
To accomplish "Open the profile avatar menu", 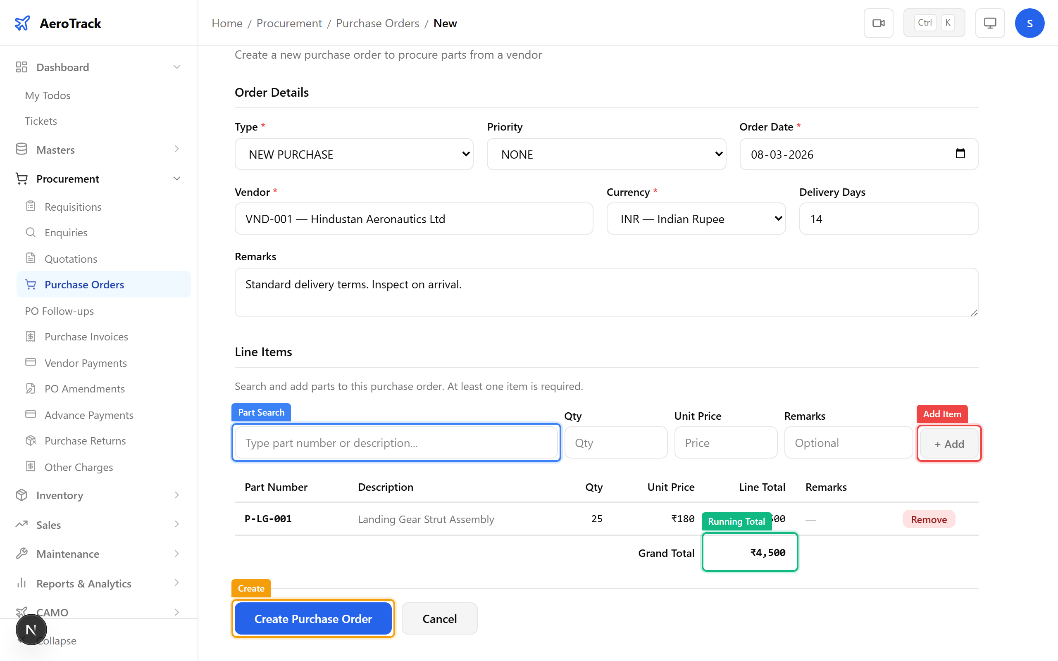I will coord(1029,23).
